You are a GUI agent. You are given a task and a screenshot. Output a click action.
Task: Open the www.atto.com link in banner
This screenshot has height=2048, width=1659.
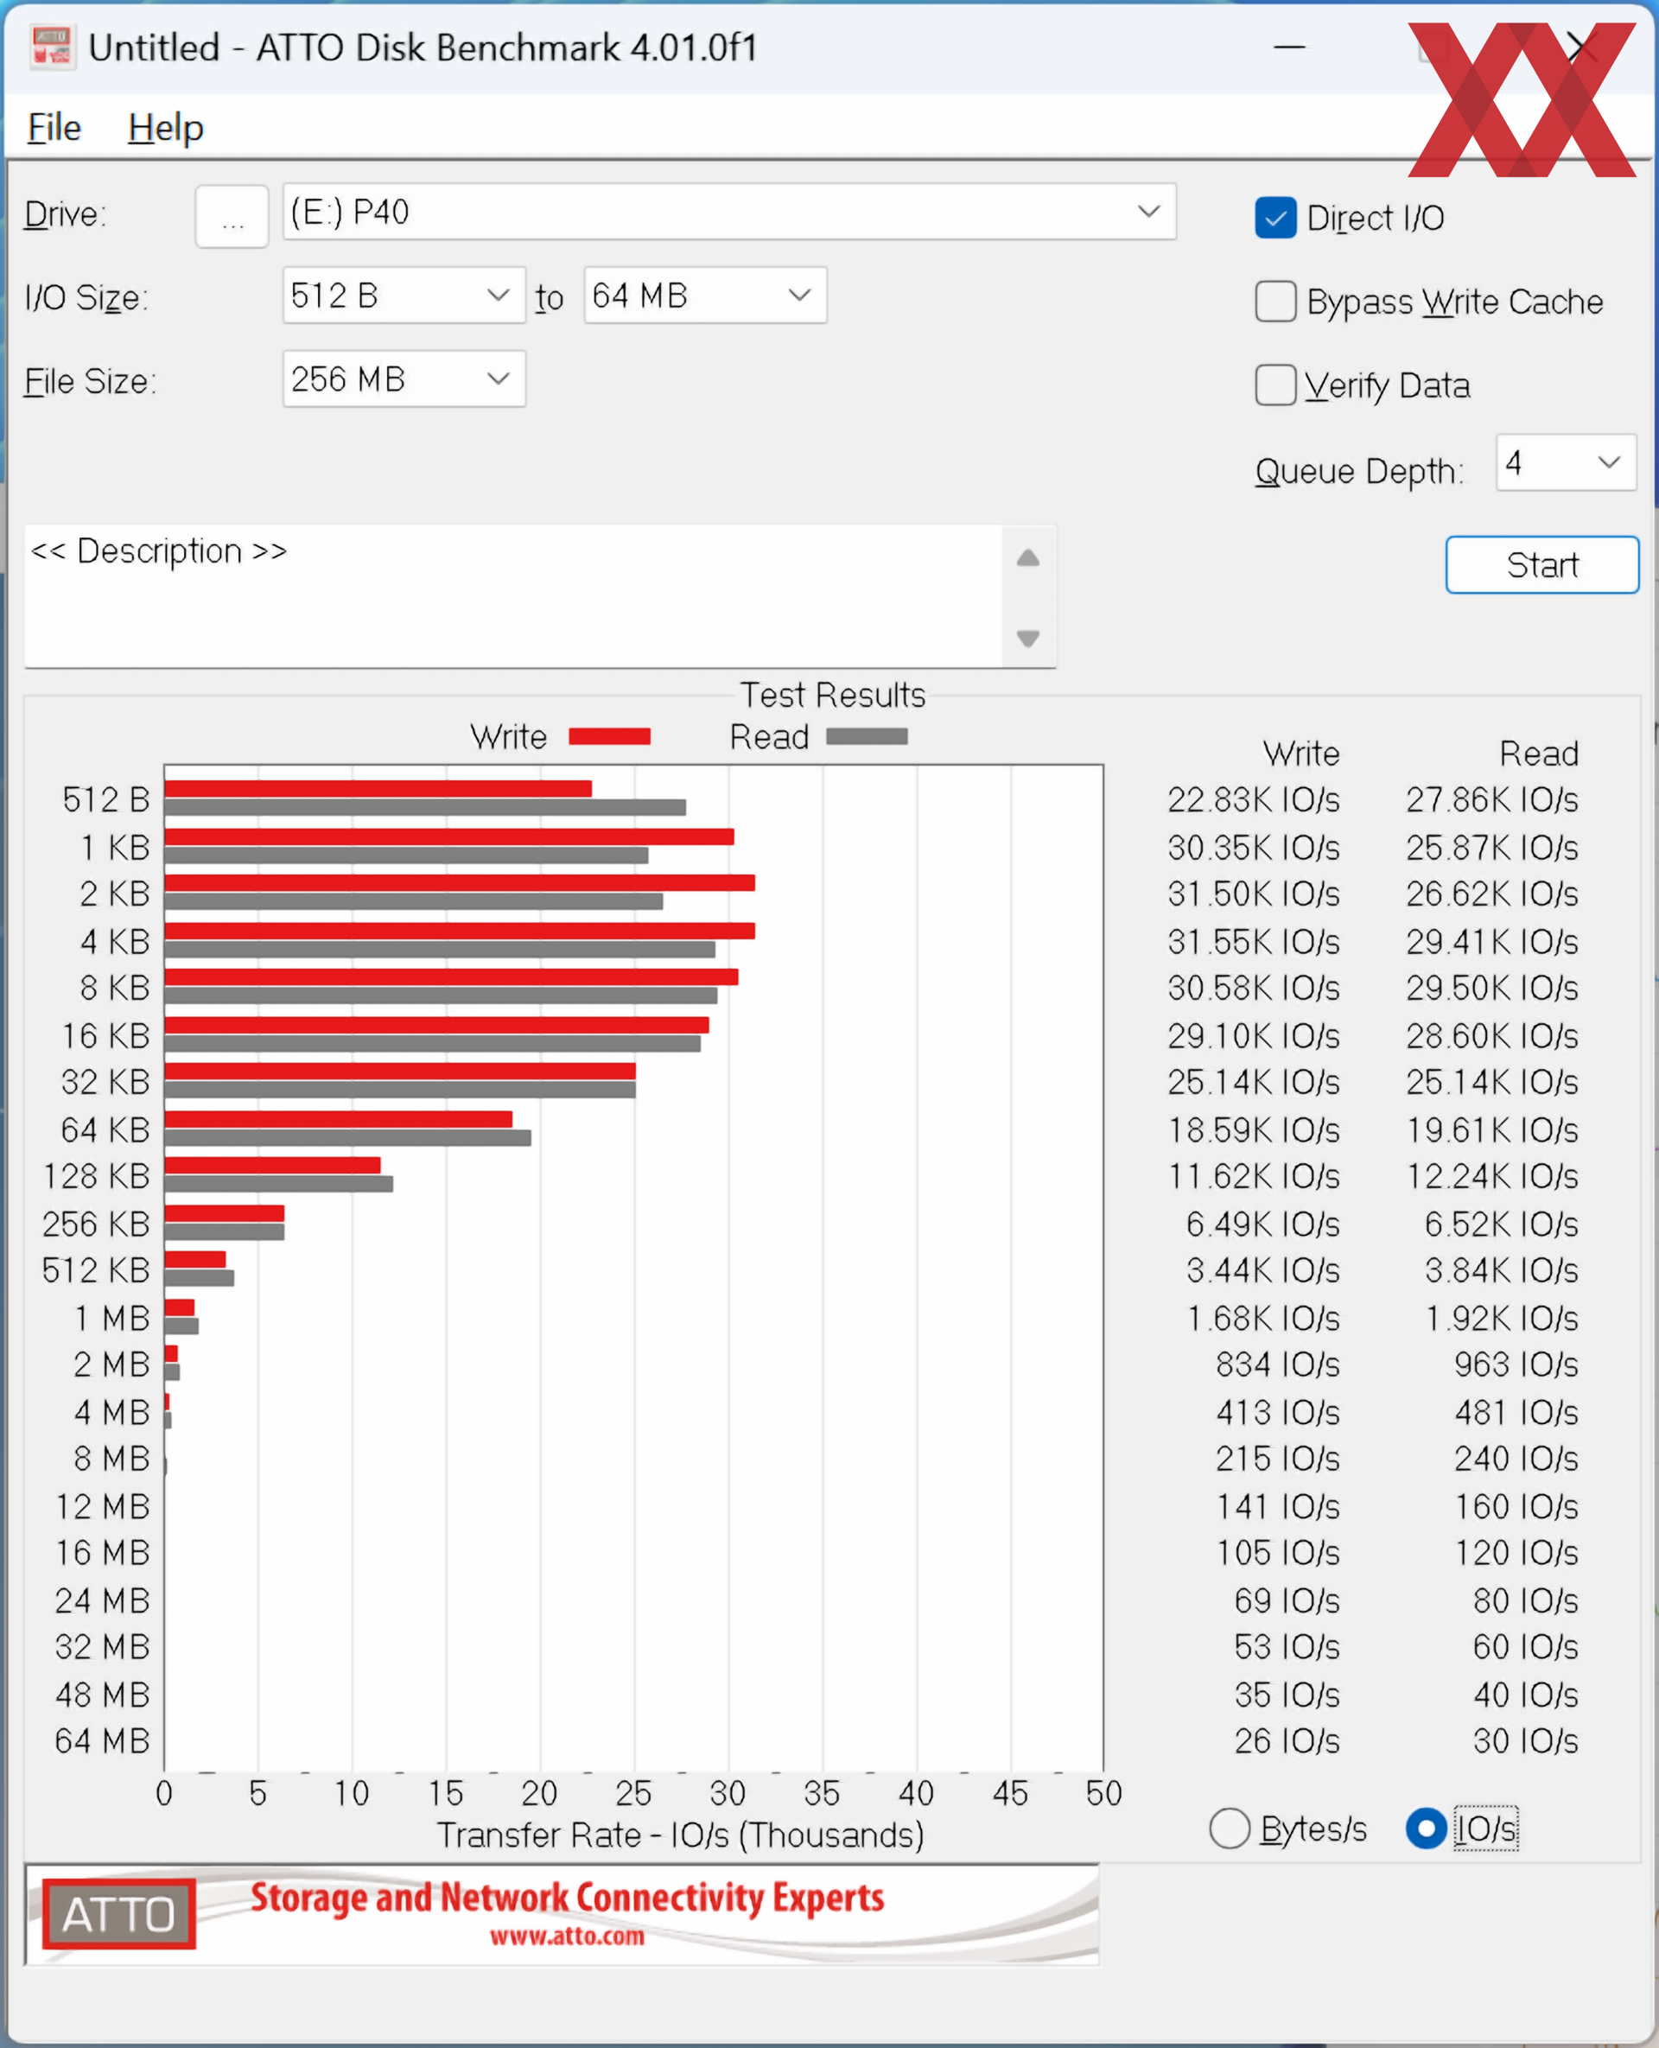[567, 1937]
